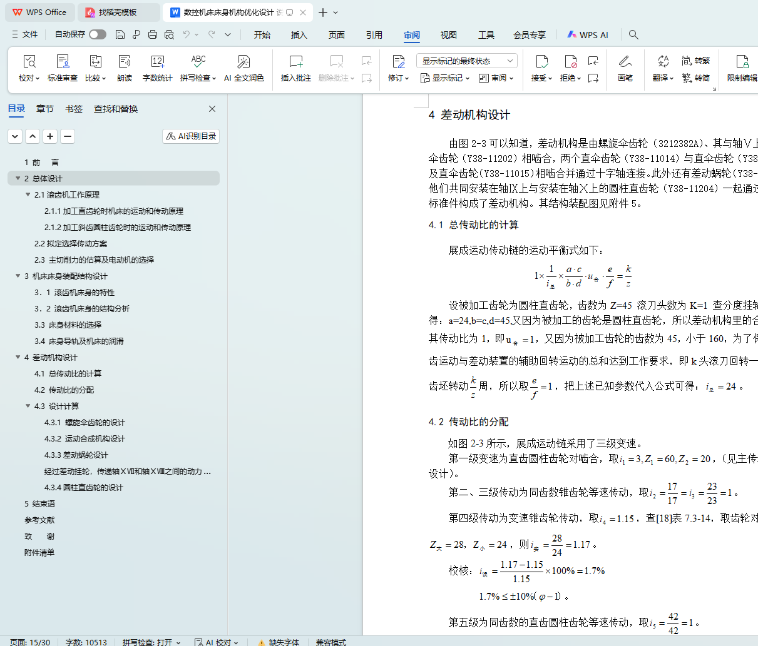
Task: Open the 显示标记的最终状态 dropdown
Action: [466, 61]
